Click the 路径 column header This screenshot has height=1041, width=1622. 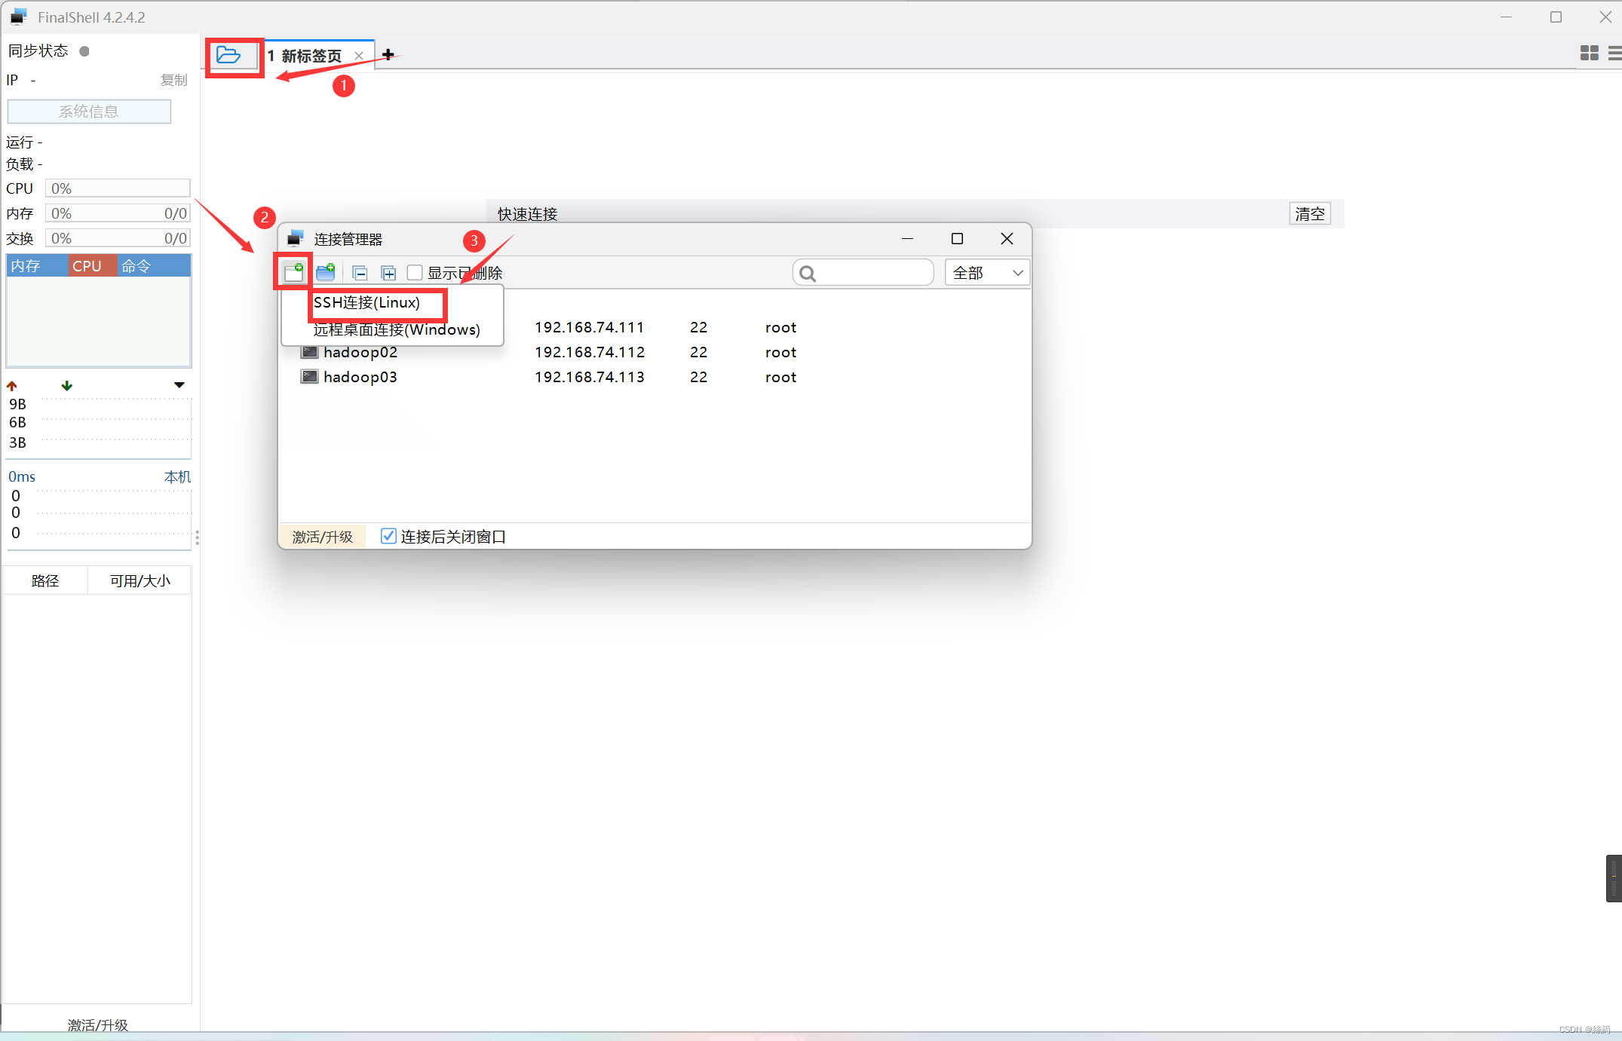tap(45, 580)
